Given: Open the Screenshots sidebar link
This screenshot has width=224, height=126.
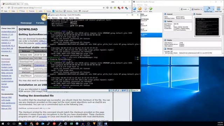Looking at the screenshot, I should point(7,78).
